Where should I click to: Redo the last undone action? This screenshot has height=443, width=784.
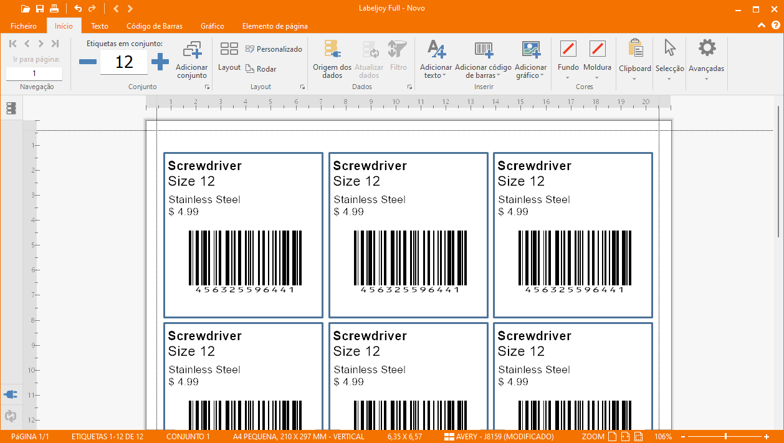tap(92, 9)
